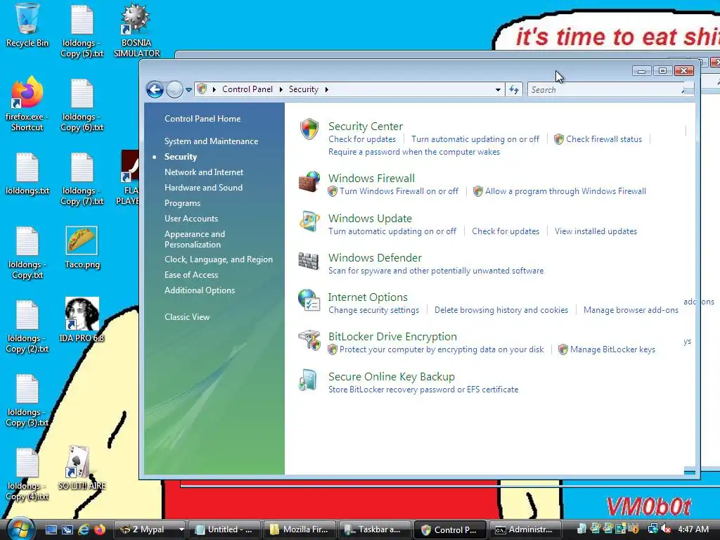Select loldongs - Copy (7).txt file
Image resolution: width=720 pixels, height=540 pixels.
pos(82,179)
